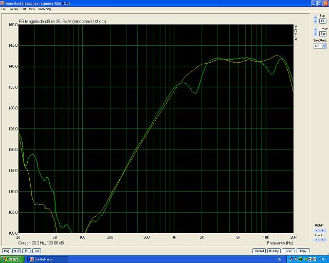This screenshot has width=329, height=263.
Task: Open the Windows start menu
Action: (x=12, y=259)
